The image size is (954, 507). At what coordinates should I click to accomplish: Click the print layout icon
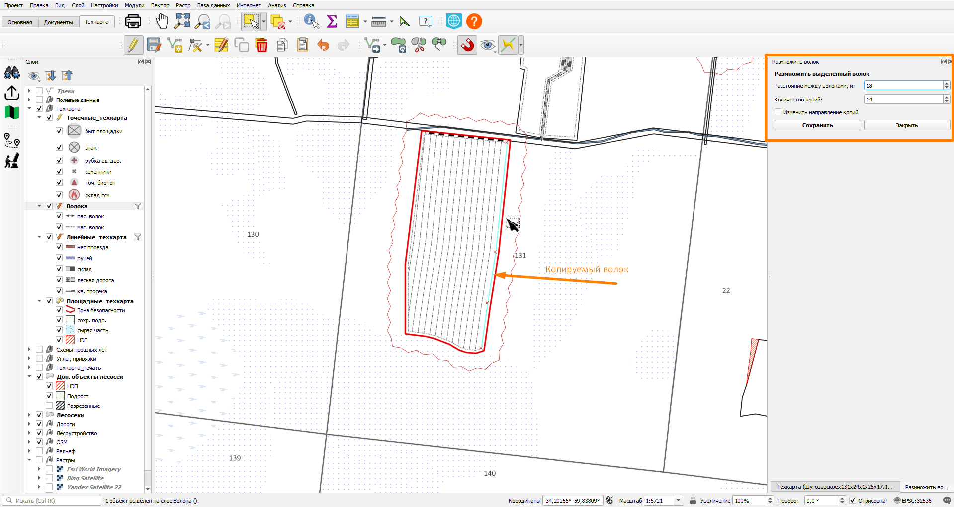[x=133, y=21]
